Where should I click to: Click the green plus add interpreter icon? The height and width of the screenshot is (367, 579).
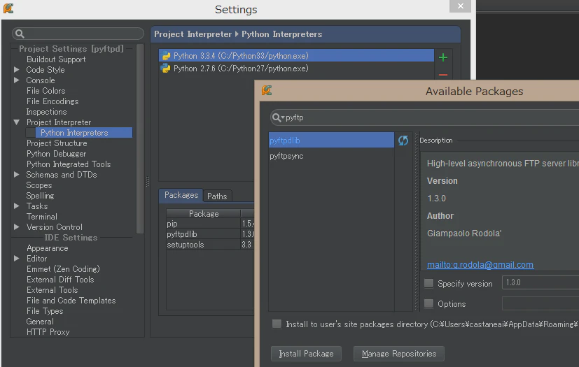click(x=443, y=57)
